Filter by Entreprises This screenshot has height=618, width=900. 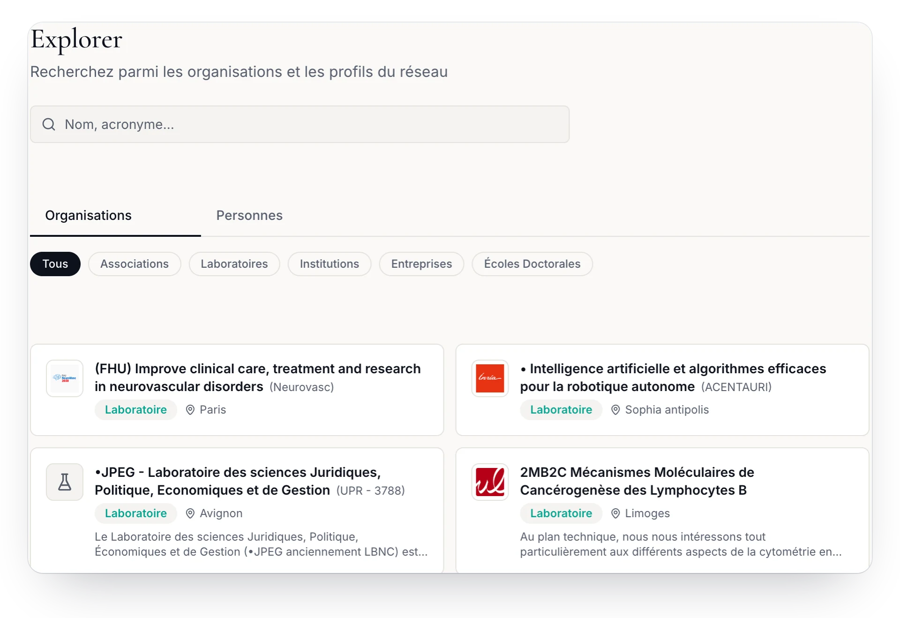[x=422, y=264]
